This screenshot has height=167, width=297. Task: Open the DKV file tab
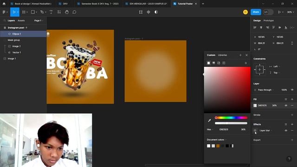tap(65, 4)
